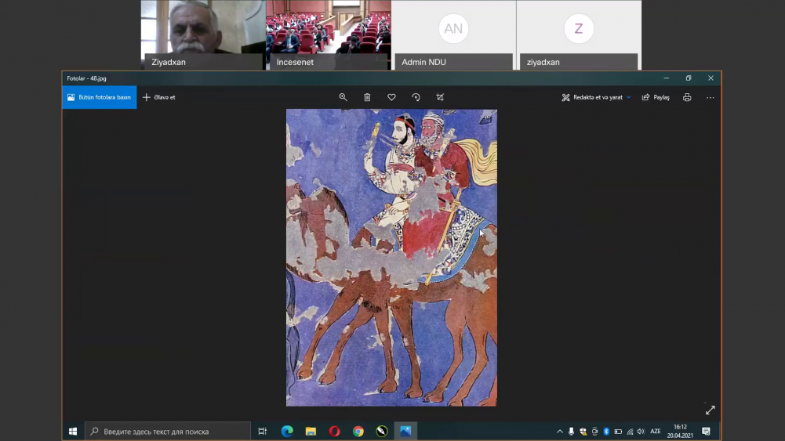Print the photo using the printer icon
The width and height of the screenshot is (785, 441).
[x=687, y=97]
